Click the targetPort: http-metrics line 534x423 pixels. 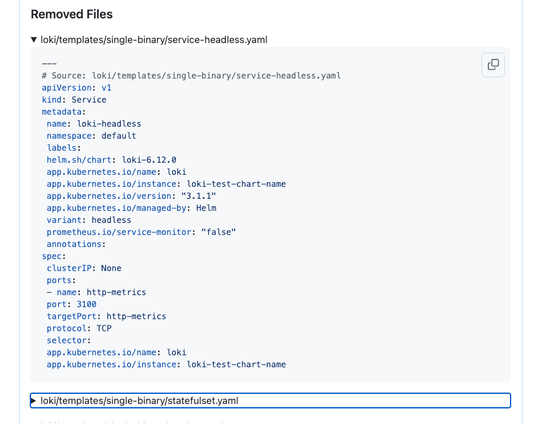point(106,316)
